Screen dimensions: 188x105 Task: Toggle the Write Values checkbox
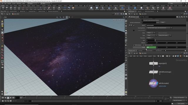(134, 45)
